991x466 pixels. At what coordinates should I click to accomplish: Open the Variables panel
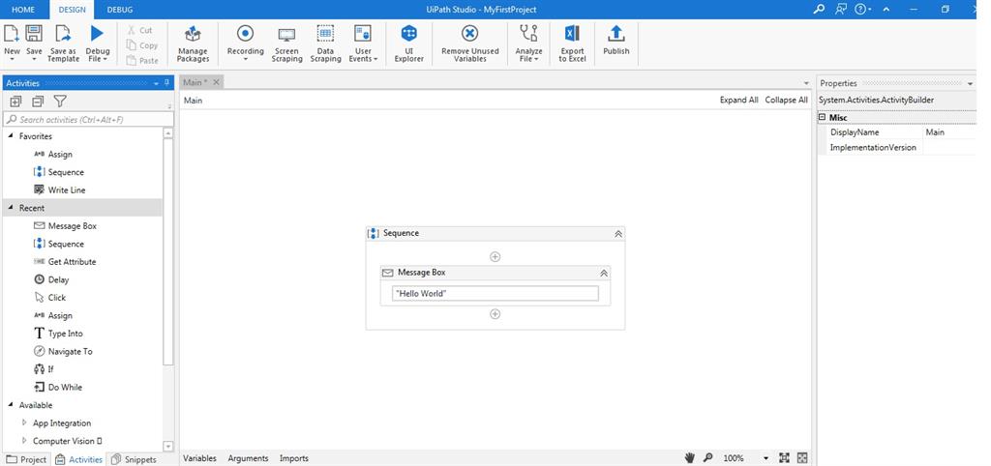pyautogui.click(x=199, y=458)
